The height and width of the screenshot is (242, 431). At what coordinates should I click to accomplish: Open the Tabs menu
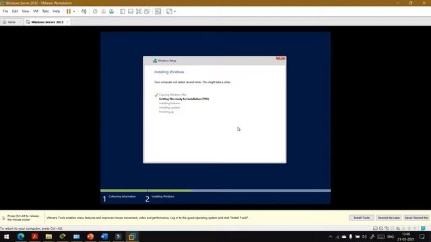(x=45, y=11)
